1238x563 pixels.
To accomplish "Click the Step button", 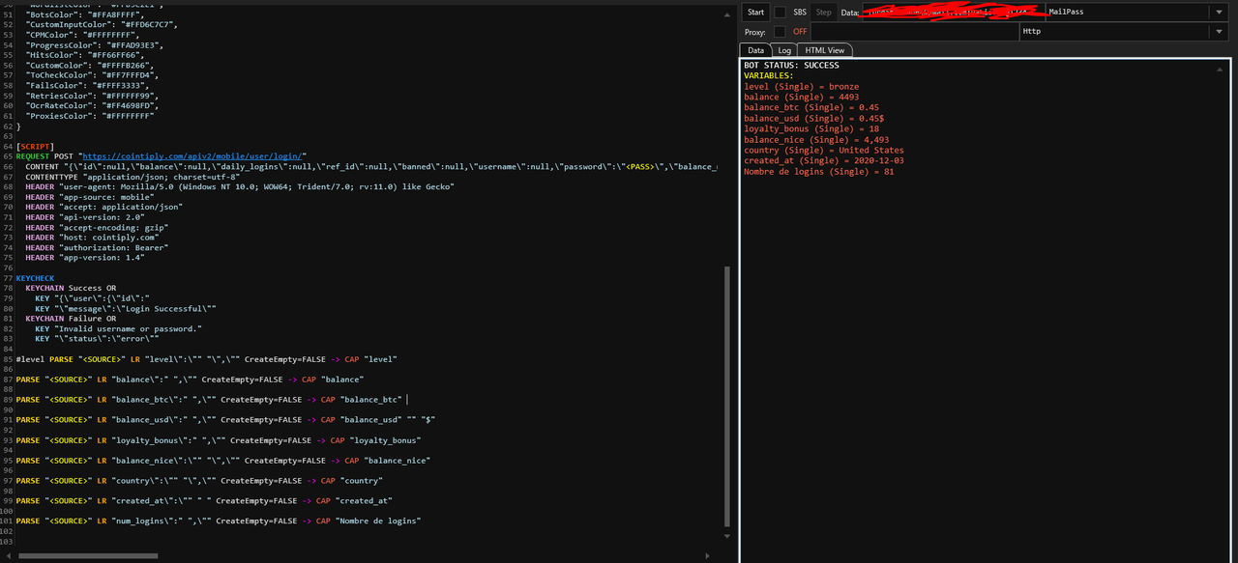I will pos(824,13).
